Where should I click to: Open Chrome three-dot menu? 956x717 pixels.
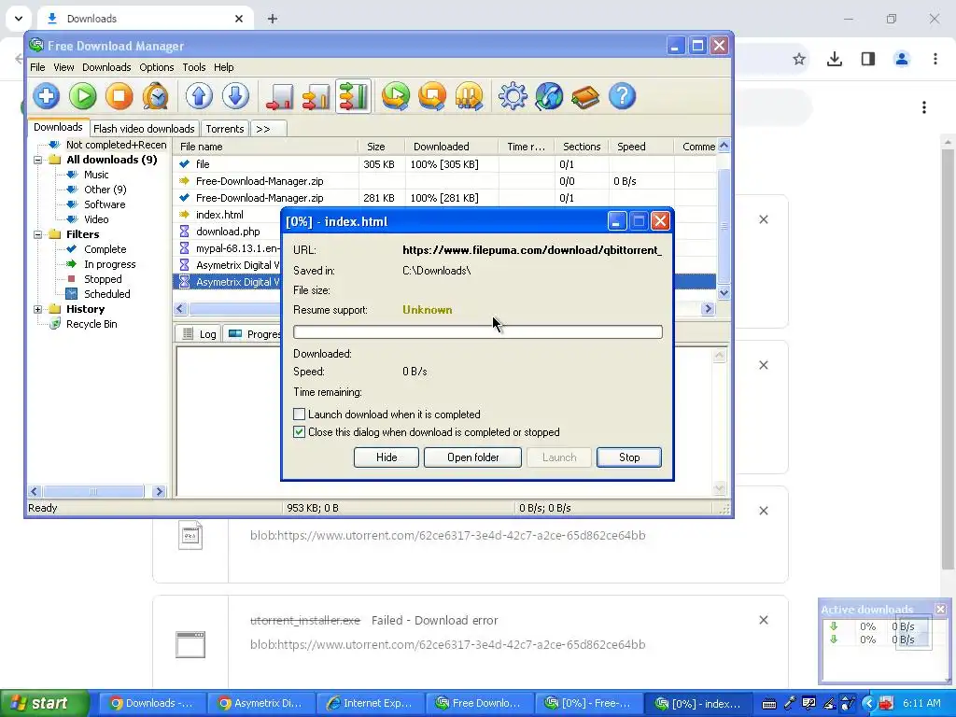[935, 59]
